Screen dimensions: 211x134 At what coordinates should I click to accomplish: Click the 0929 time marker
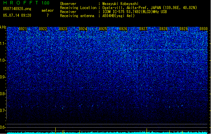183,29
